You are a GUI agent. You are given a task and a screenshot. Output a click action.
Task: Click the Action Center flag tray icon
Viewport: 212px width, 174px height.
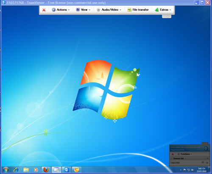pyautogui.click(x=184, y=170)
